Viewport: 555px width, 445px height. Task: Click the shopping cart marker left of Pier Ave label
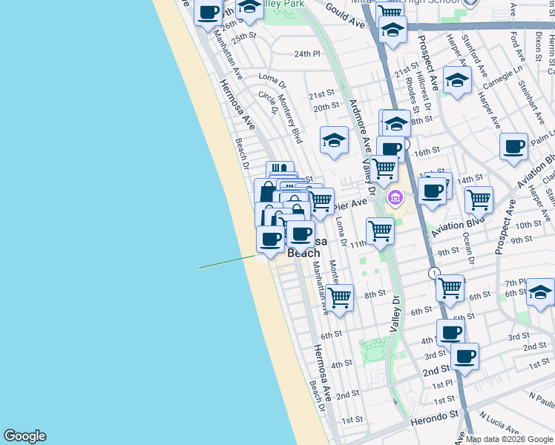coord(321,204)
